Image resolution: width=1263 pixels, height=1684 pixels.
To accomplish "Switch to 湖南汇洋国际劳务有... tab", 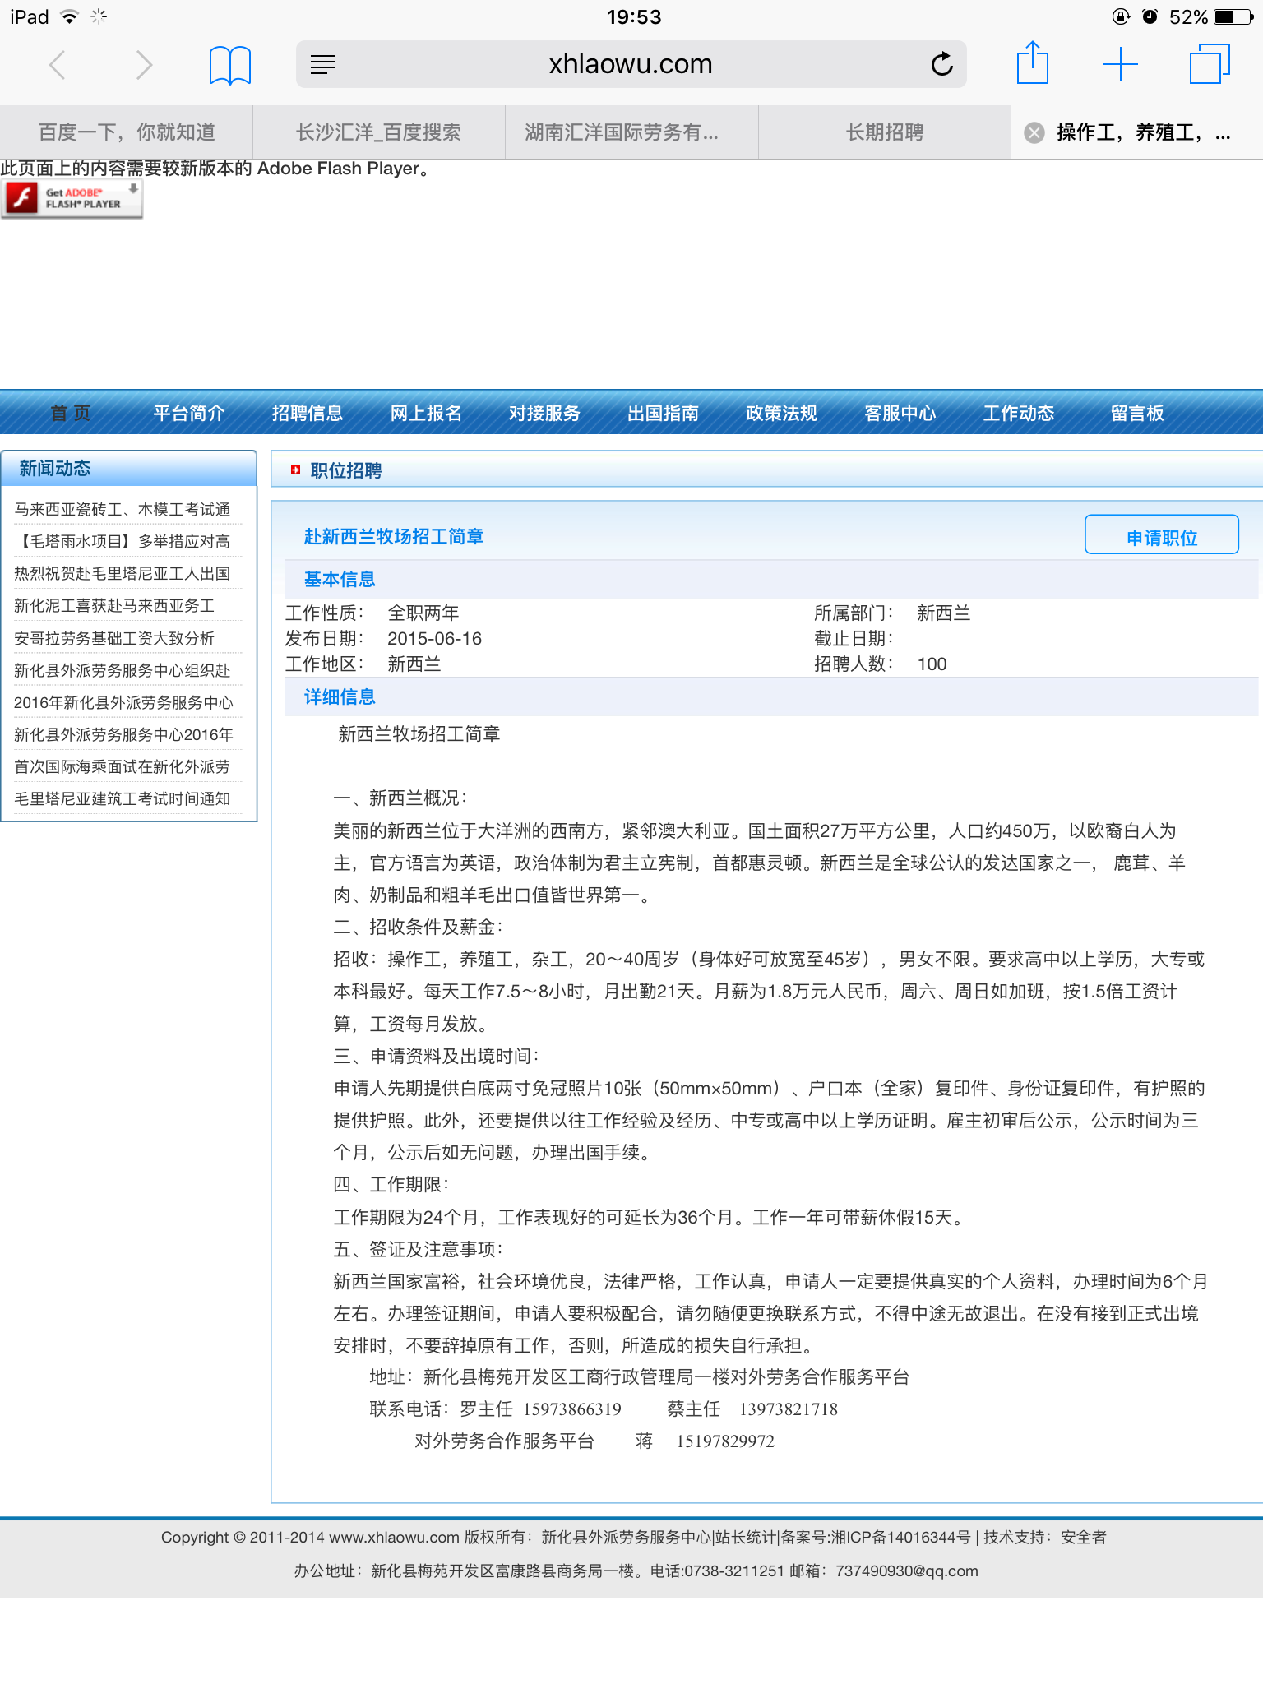I will 631,132.
